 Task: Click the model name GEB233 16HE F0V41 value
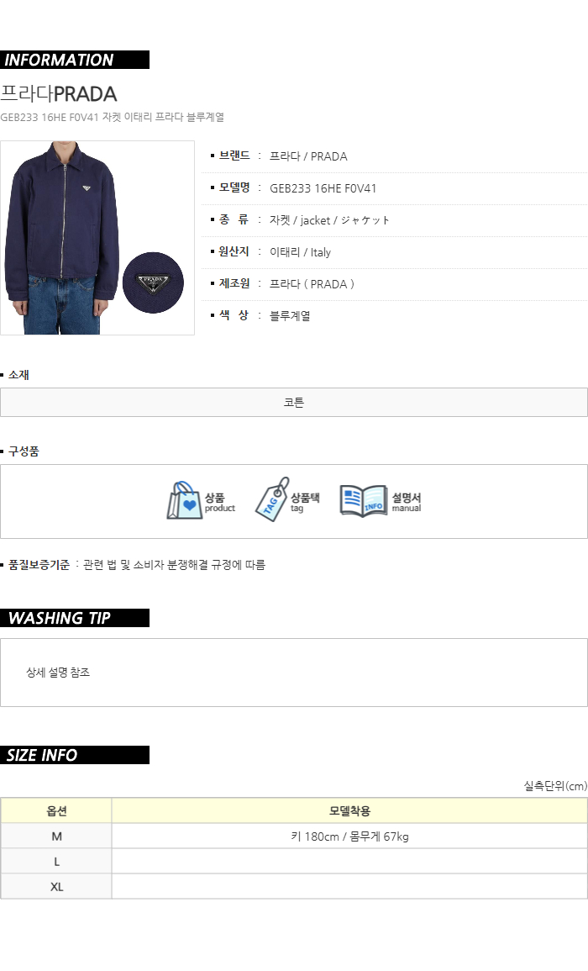pyautogui.click(x=323, y=188)
